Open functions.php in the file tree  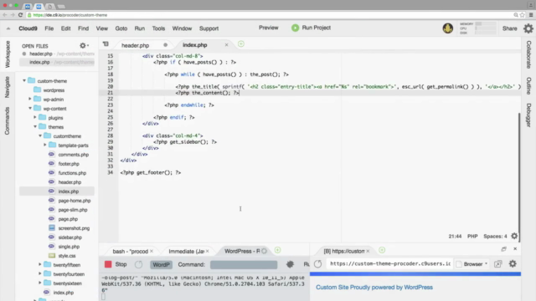pos(72,173)
